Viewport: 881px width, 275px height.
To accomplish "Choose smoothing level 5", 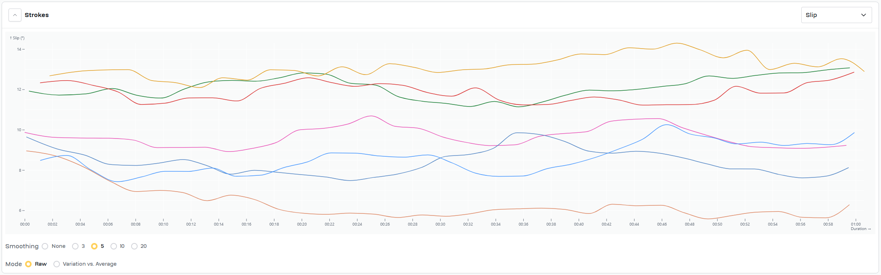I will (x=94, y=246).
